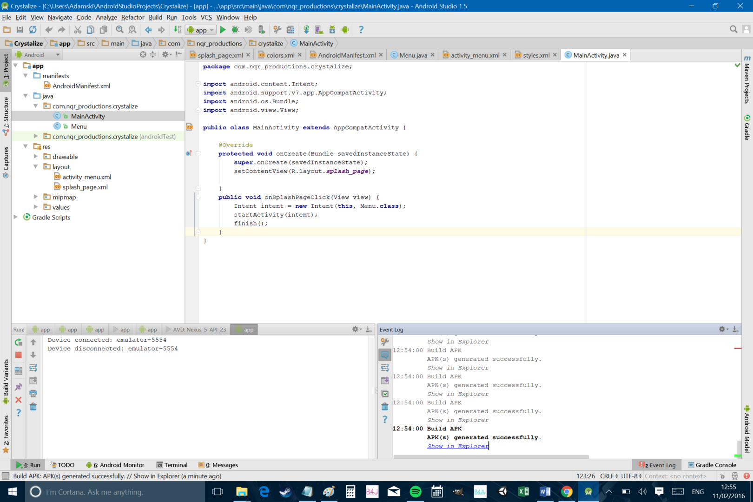The image size is (753, 502).
Task: Open the app run configuration dropdown
Action: tap(211, 29)
